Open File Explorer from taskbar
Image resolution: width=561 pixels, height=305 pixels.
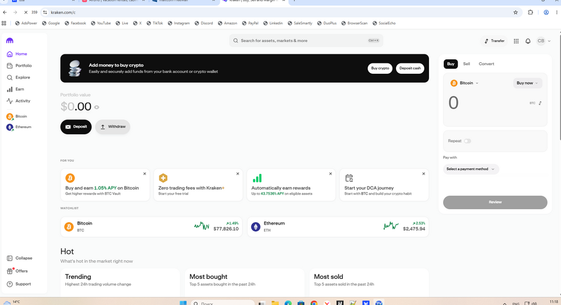click(275, 303)
